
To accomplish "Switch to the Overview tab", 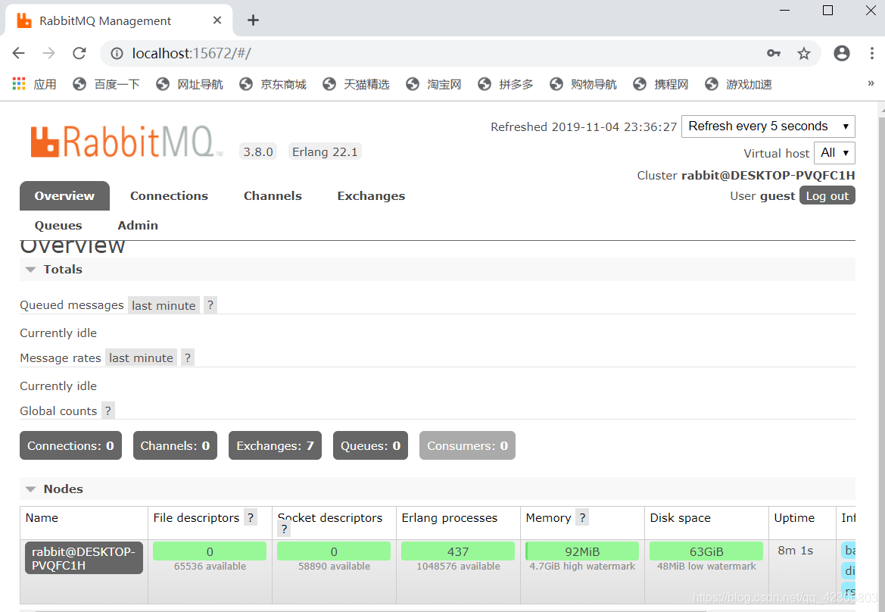I will (64, 196).
